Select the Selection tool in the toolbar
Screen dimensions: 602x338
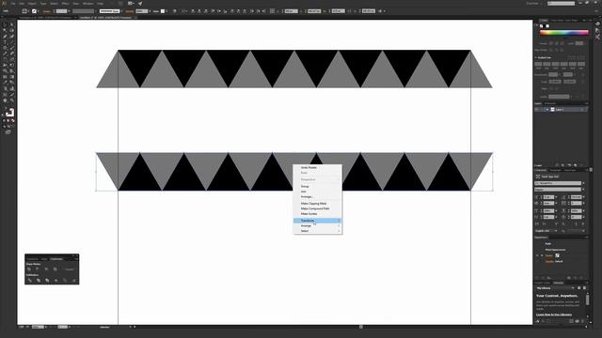tap(5, 24)
